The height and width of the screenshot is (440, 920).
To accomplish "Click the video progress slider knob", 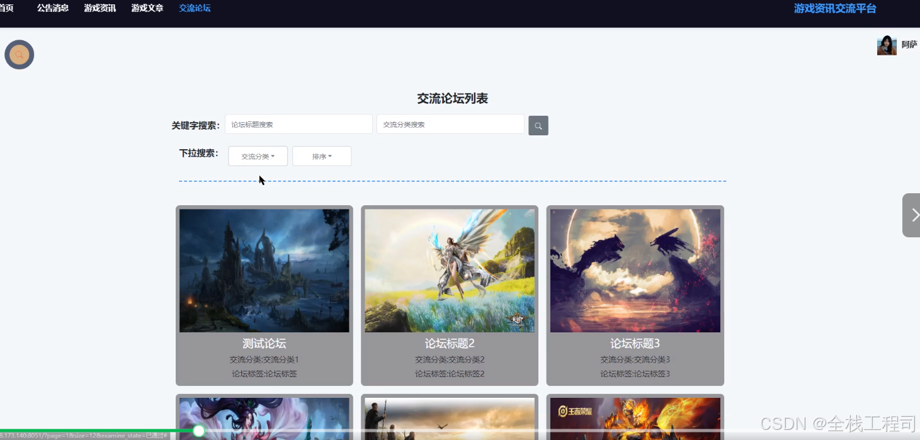I will 199,431.
